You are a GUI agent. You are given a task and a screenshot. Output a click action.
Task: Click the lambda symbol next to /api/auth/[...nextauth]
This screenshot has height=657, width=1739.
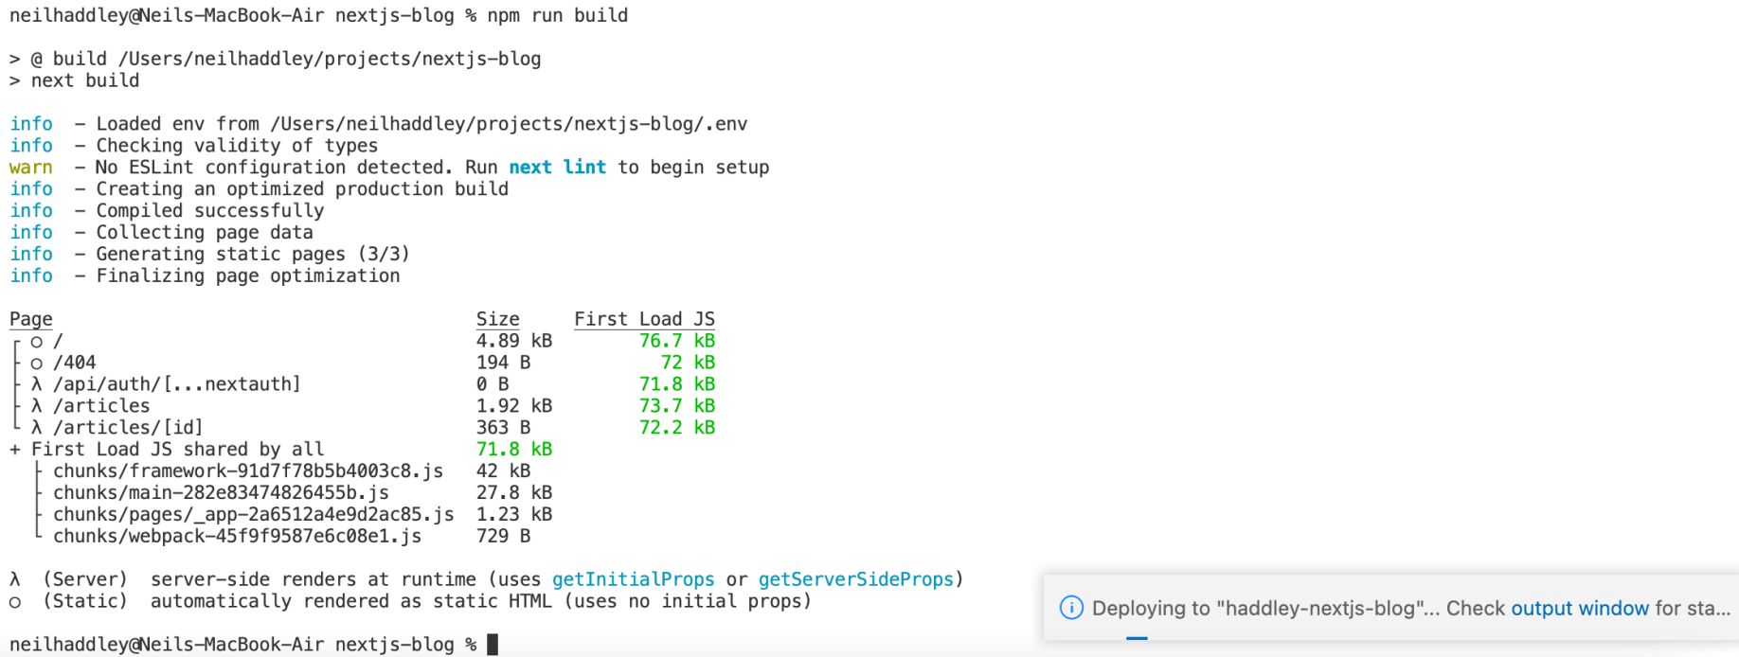point(37,384)
